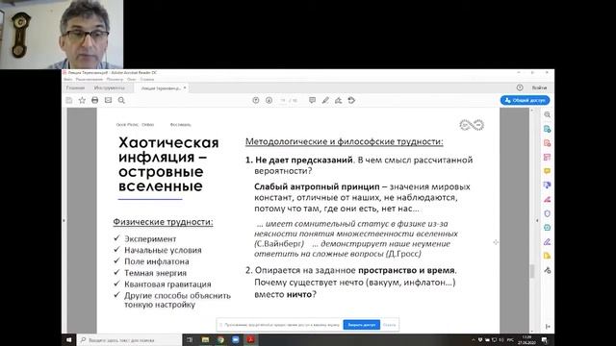Open the Combine Files tool in the right pane
Screen dimensions: 616x346
[x=548, y=185]
